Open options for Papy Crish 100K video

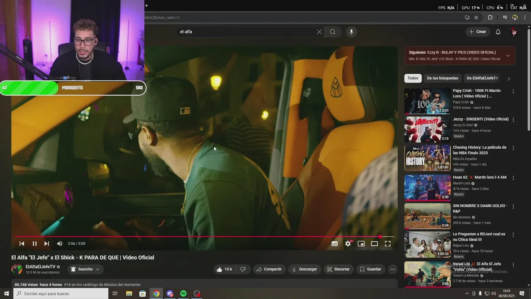pos(513,91)
